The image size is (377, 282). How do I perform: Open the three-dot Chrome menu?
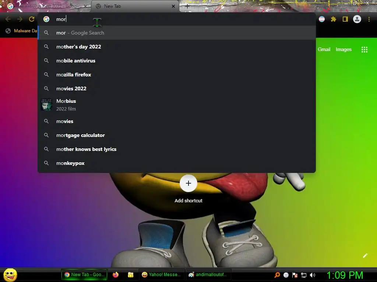pyautogui.click(x=369, y=19)
